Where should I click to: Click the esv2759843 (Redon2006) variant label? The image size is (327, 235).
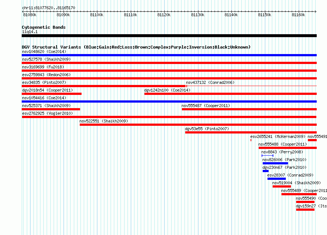coord(46,75)
